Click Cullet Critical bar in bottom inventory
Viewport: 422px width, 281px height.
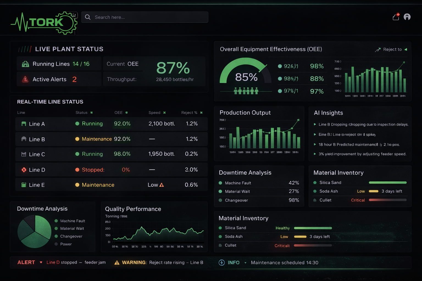tap(313, 245)
